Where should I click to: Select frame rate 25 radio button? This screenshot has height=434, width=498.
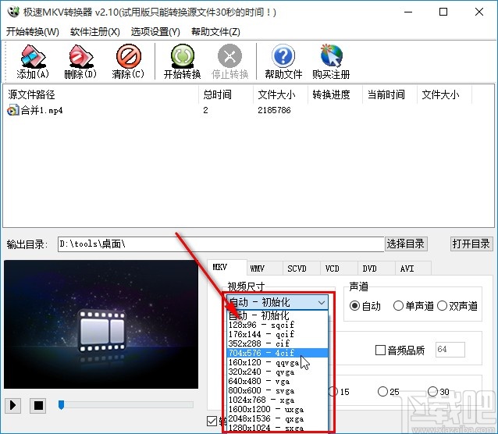click(382, 391)
